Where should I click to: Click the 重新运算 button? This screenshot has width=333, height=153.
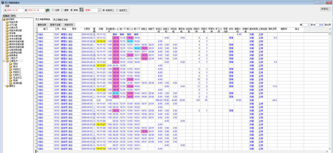[42, 25]
